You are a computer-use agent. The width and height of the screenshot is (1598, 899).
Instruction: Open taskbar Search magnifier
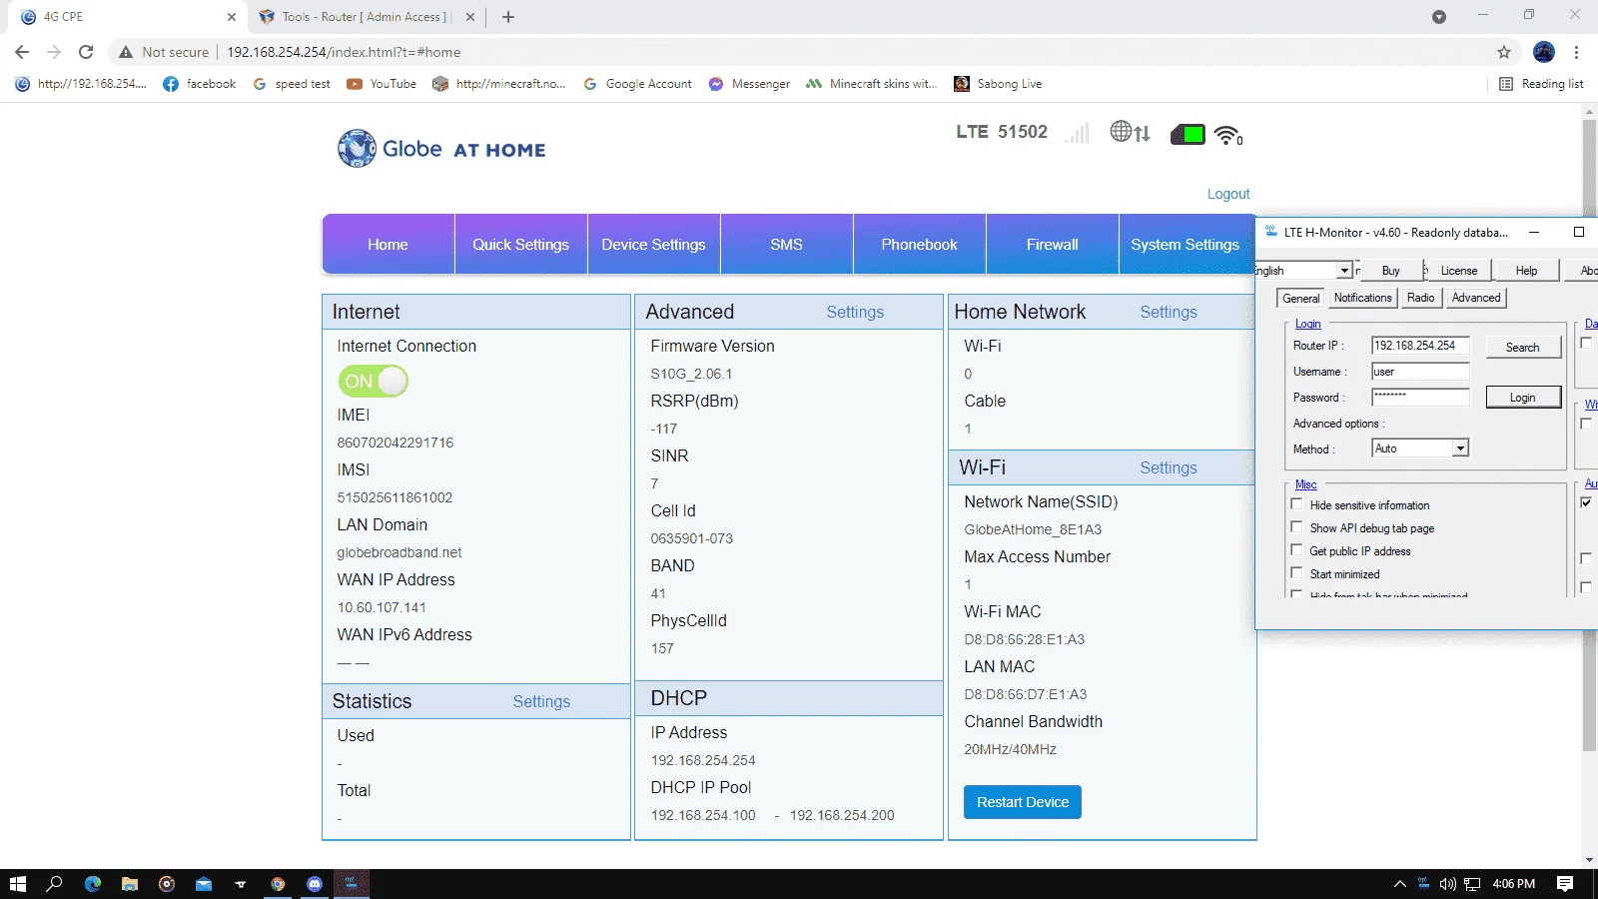click(55, 884)
